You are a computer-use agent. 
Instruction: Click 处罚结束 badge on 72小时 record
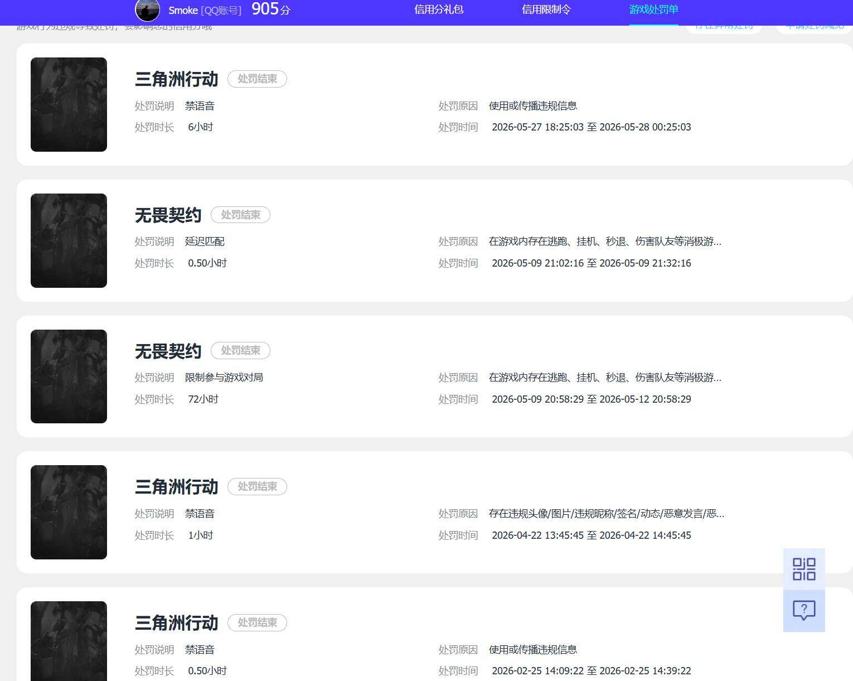point(240,350)
